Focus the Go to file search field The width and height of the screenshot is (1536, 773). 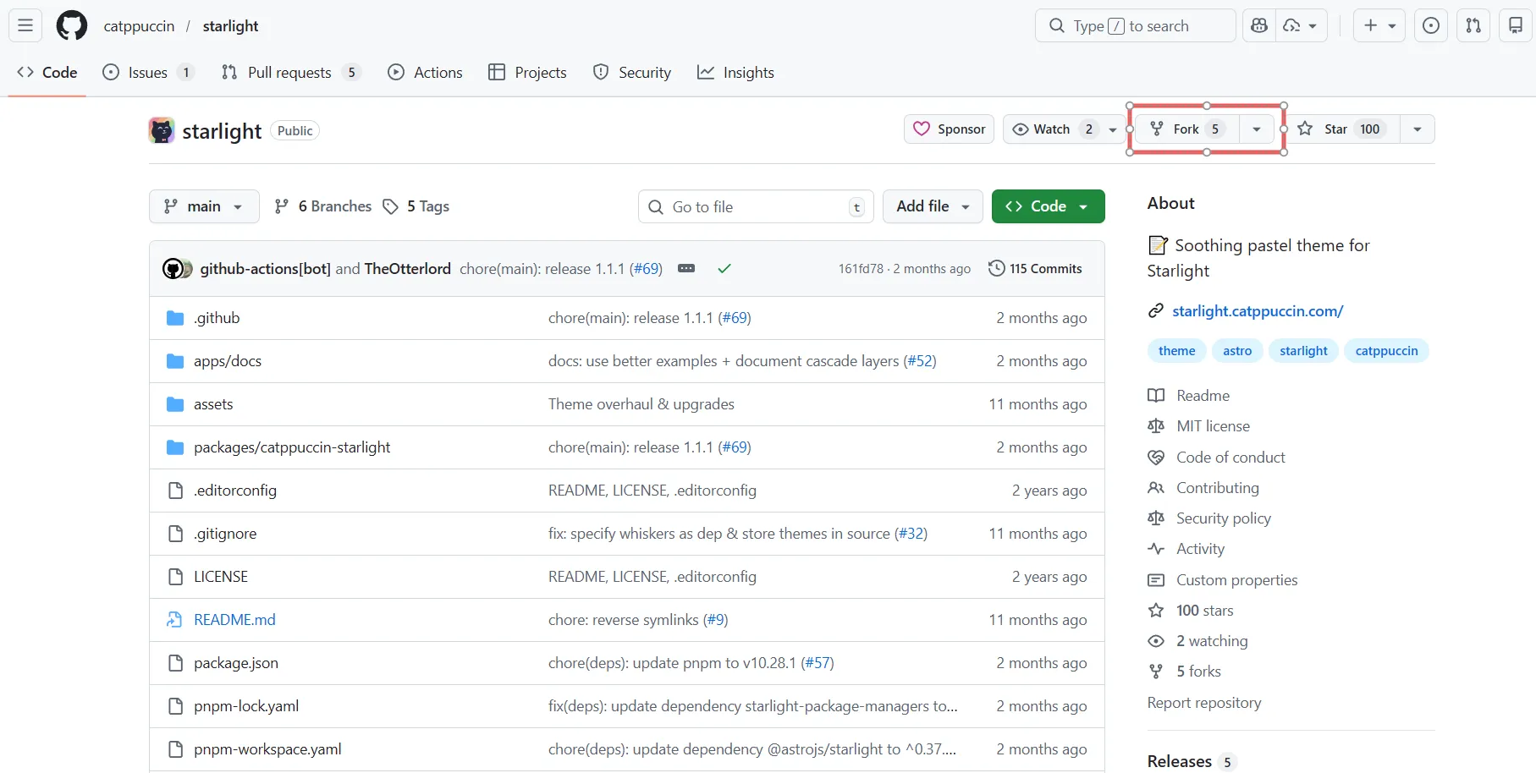tap(757, 206)
